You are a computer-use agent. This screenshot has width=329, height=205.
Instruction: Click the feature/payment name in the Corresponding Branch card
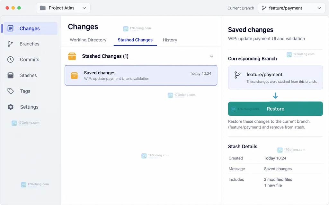pos(264,74)
